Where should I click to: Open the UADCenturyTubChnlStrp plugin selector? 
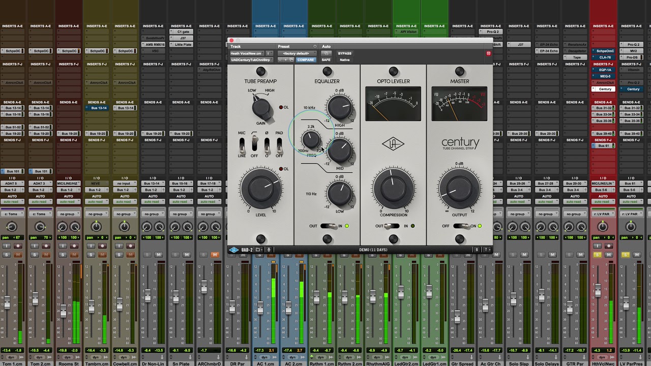251,60
